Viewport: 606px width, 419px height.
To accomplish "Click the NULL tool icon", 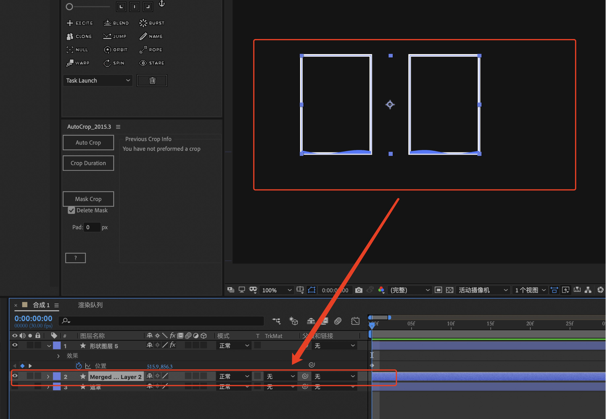I will [x=70, y=49].
